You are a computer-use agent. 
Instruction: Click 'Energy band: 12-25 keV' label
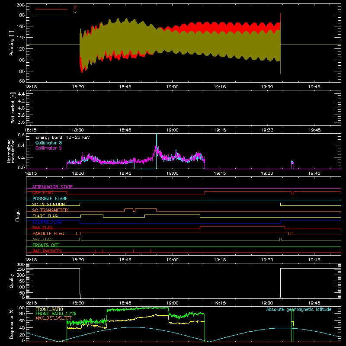[63, 138]
